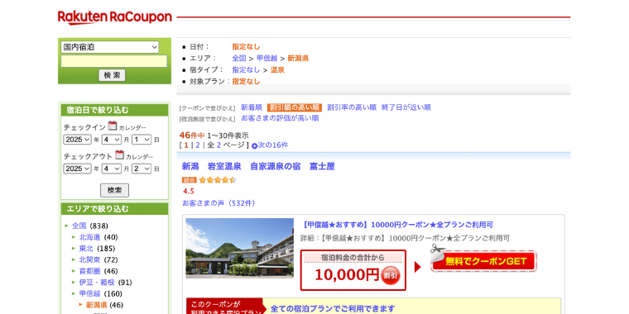The width and height of the screenshot is (629, 314).
Task: Click current page number 1
Action: coord(186,145)
